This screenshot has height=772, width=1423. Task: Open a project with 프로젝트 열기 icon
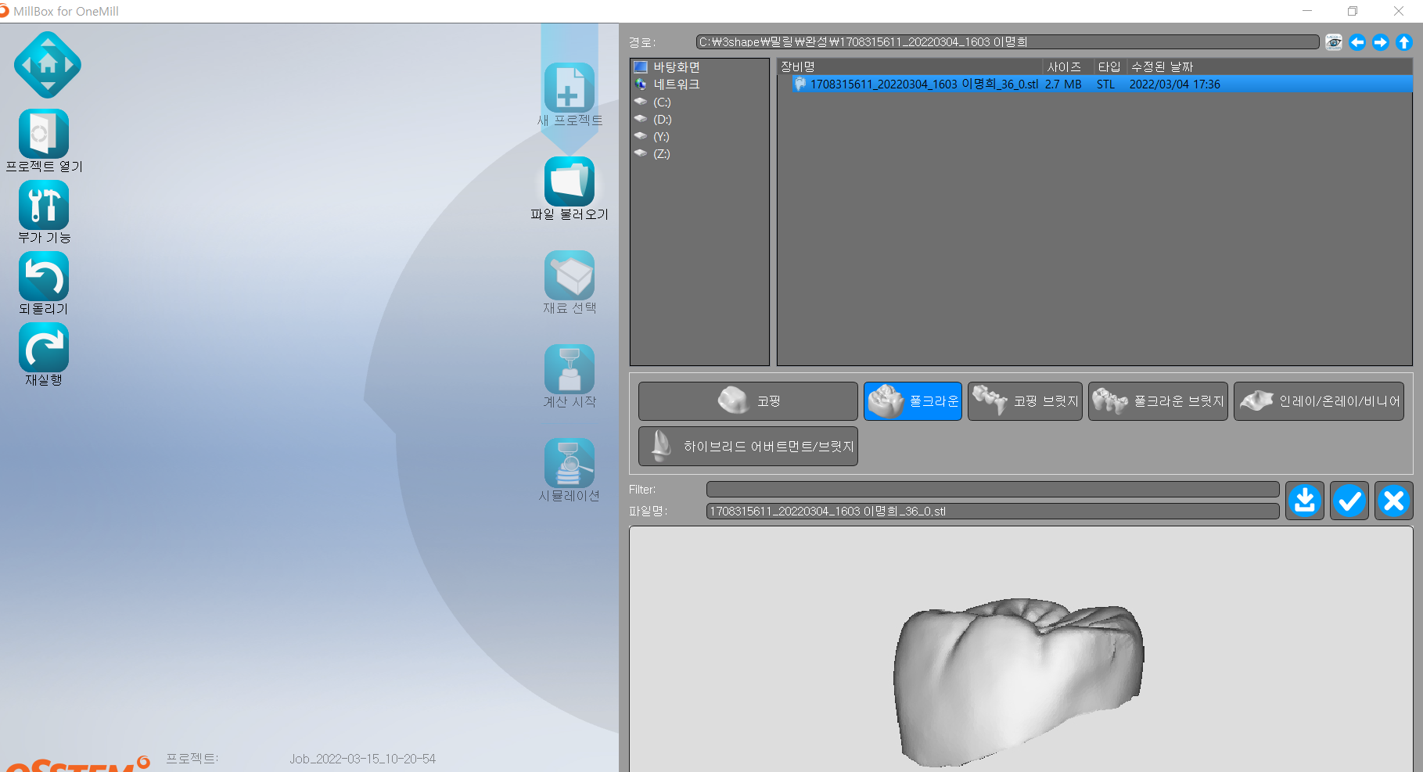44,134
